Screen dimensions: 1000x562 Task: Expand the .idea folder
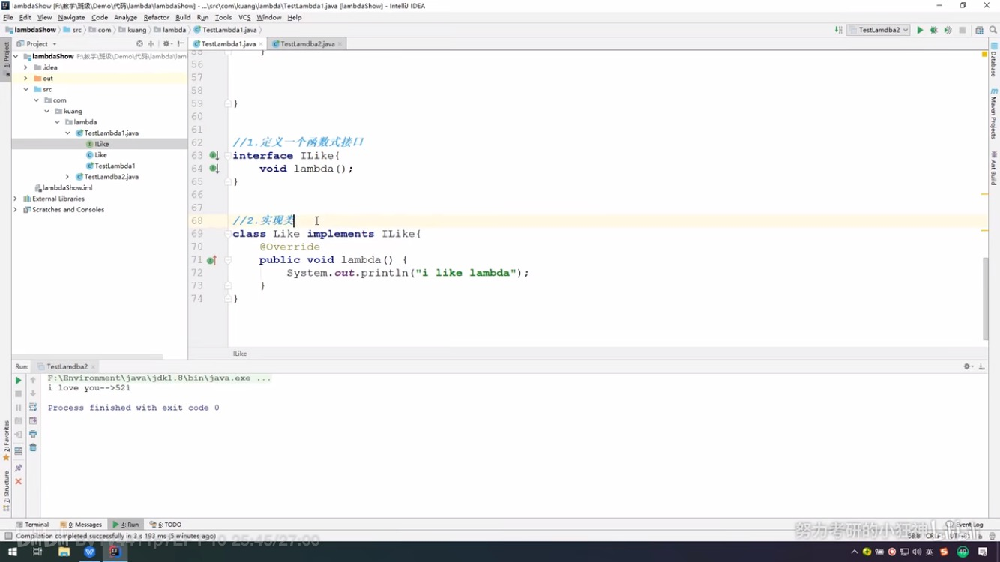26,67
